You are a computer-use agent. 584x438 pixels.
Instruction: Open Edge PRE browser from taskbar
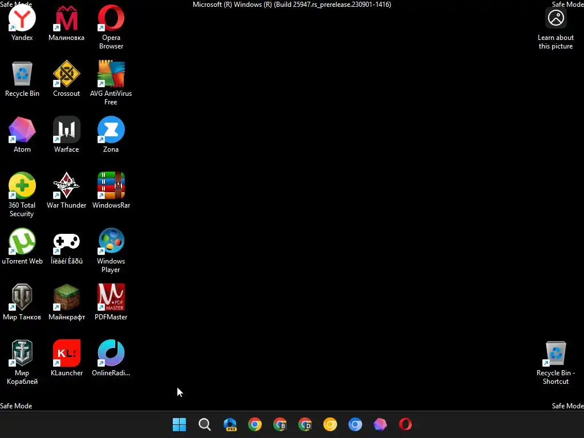coord(230,424)
